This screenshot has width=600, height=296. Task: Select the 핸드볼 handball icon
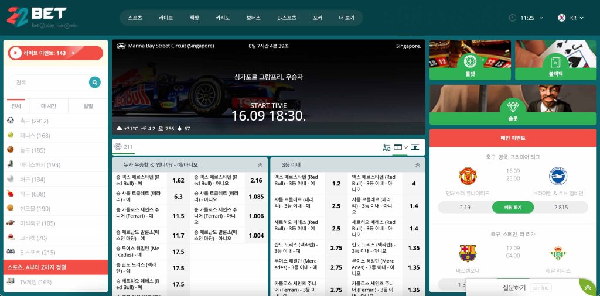click(11, 208)
